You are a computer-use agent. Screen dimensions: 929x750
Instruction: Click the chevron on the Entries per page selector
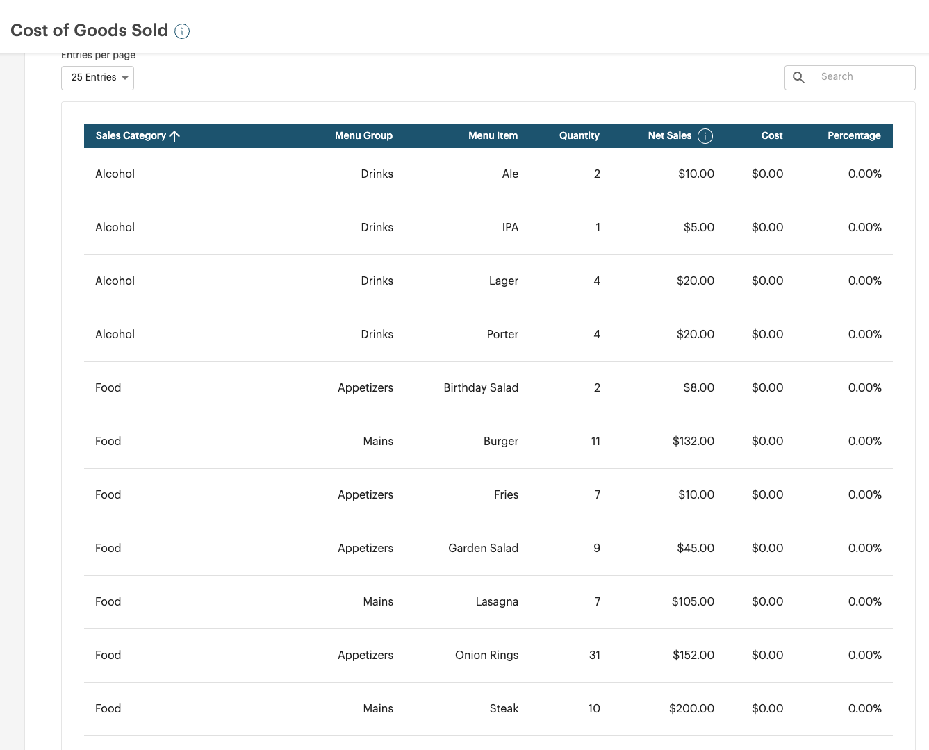point(124,78)
